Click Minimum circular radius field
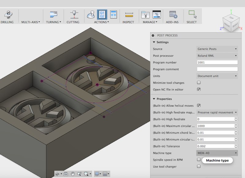The width and height of the screenshot is (245, 178). tap(216, 140)
